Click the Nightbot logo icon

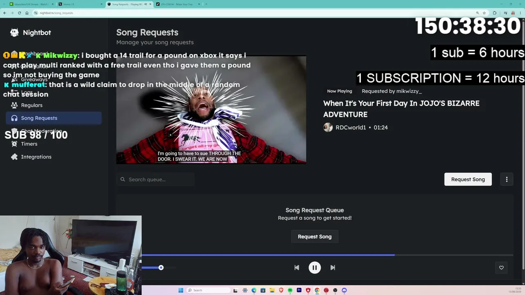click(x=14, y=32)
